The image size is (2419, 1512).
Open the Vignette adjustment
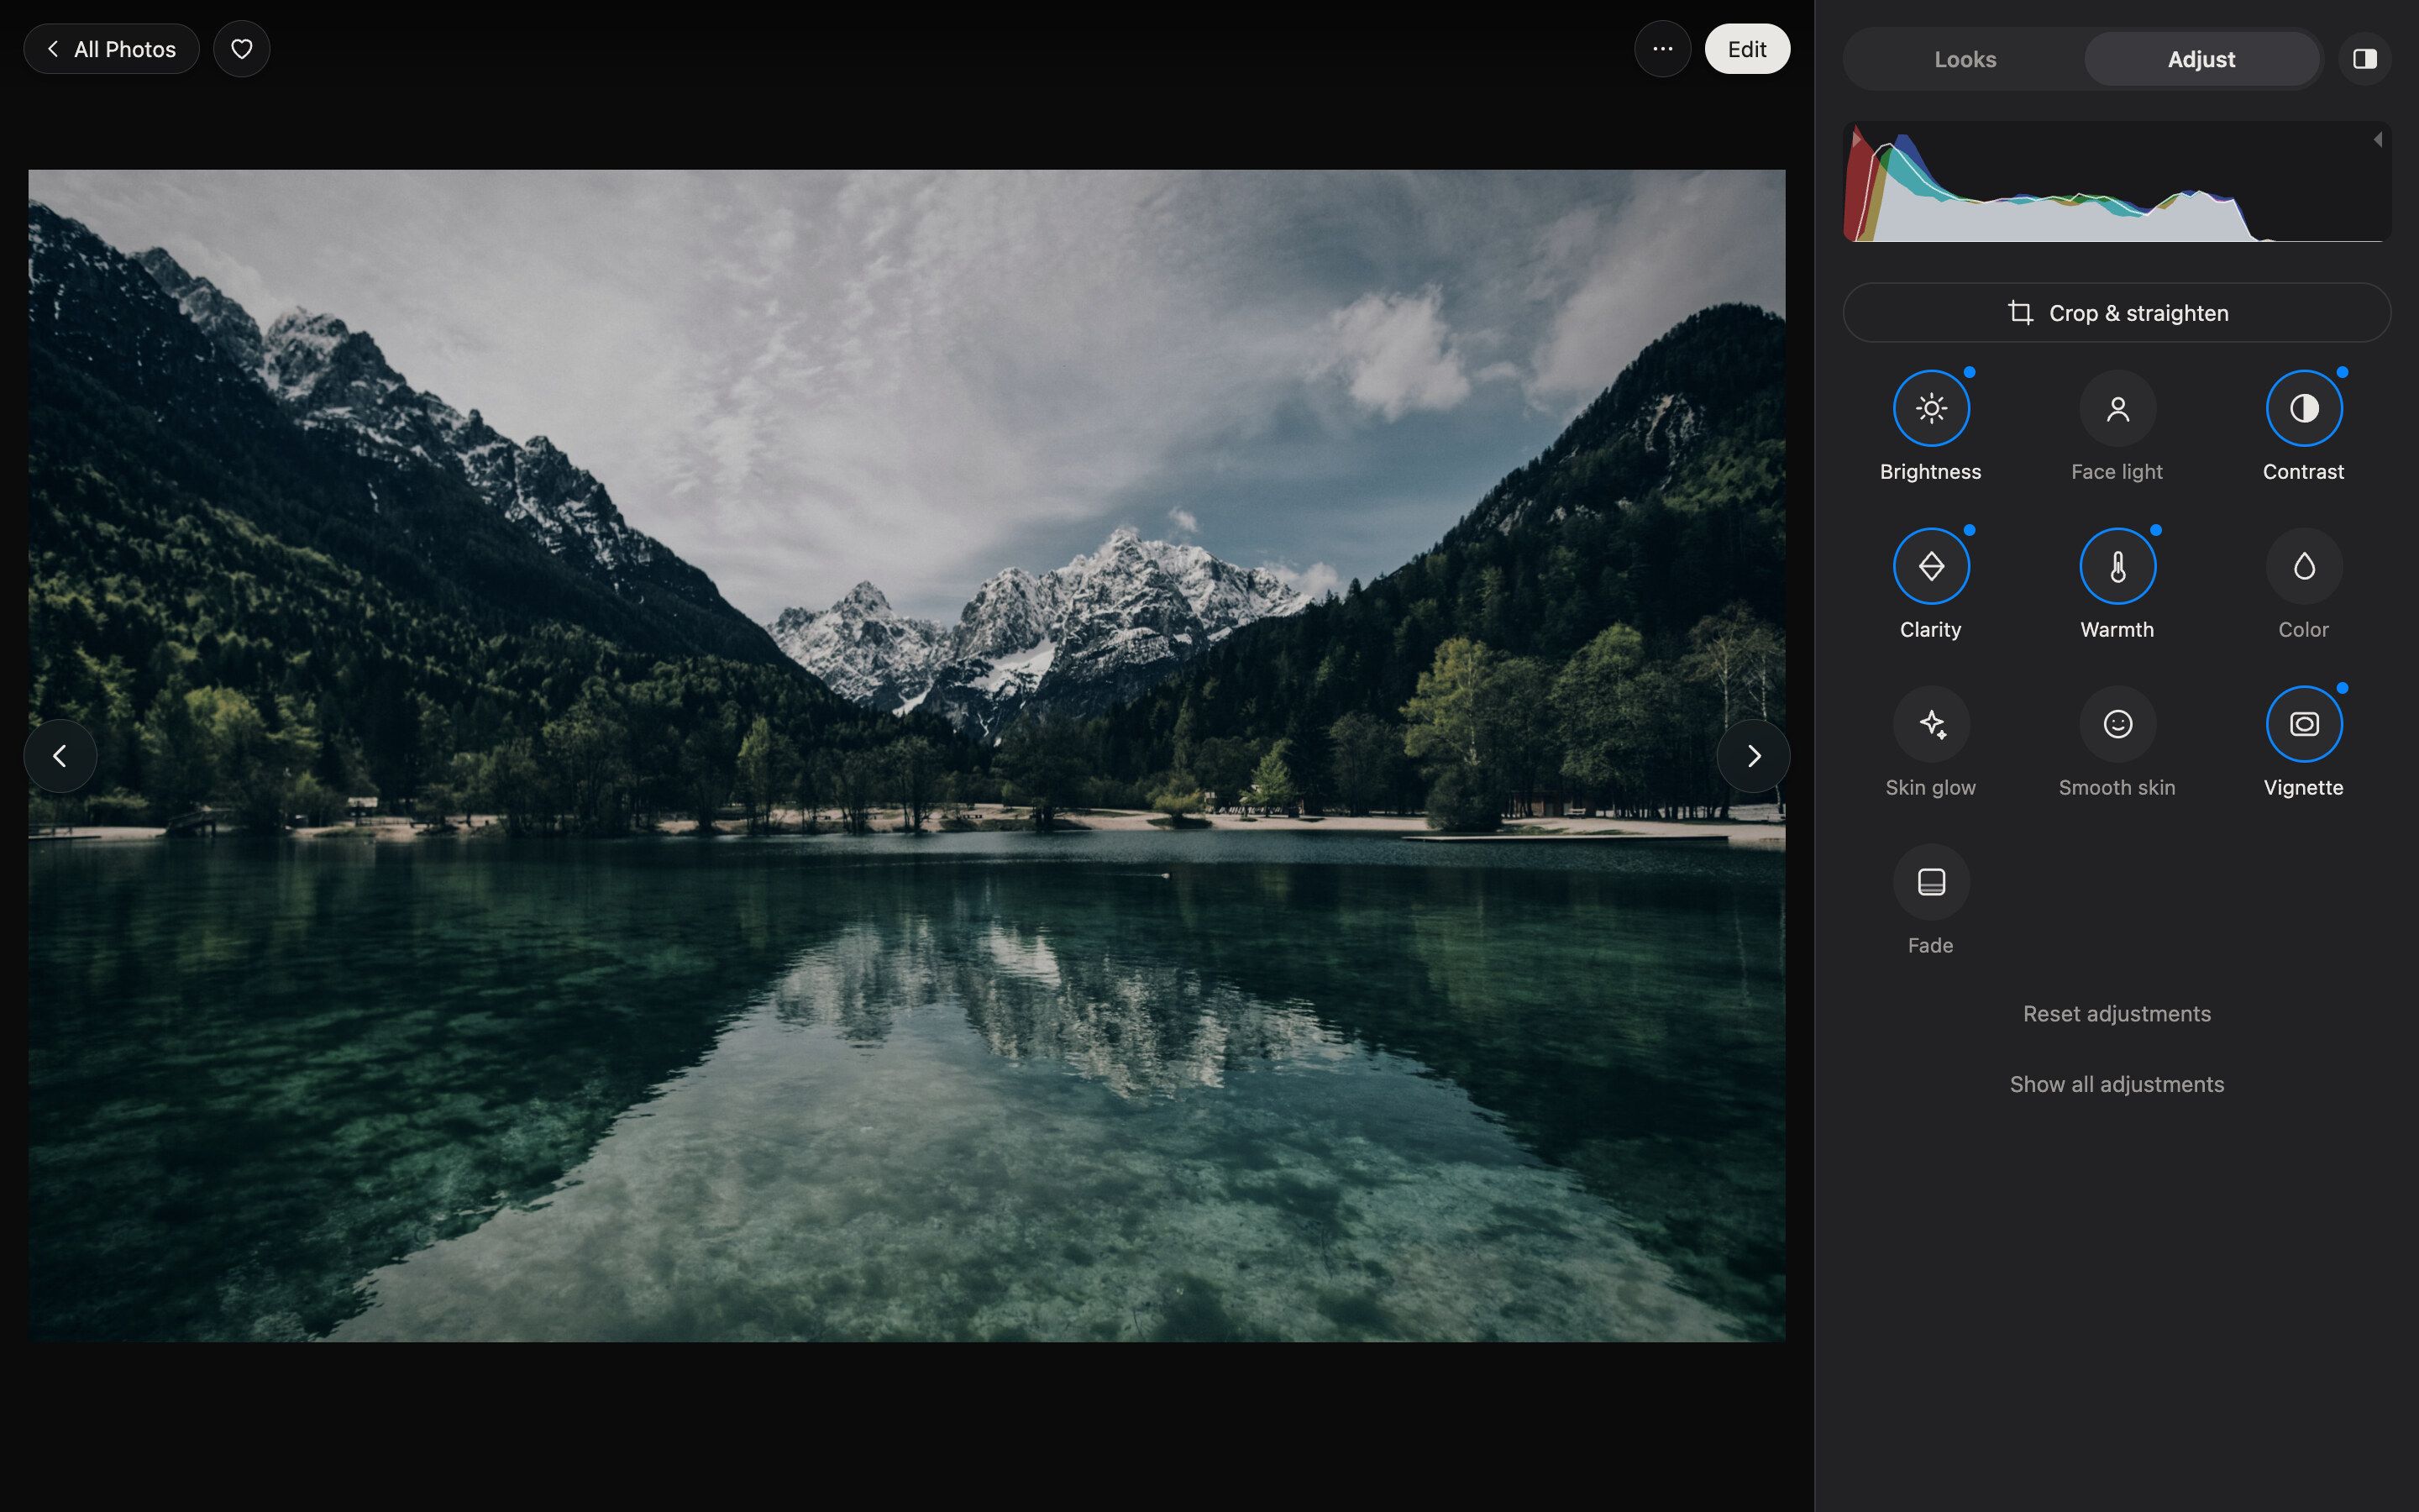[2303, 724]
